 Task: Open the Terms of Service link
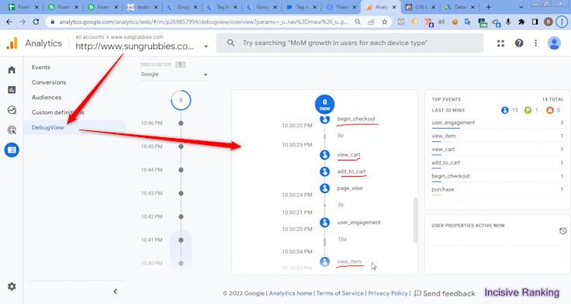(340, 293)
